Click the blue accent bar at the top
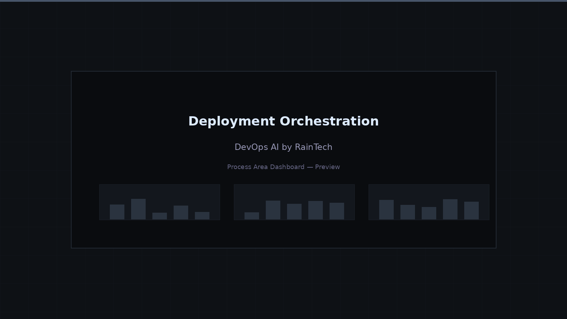Viewport: 567px width, 319px height. coord(283,1)
